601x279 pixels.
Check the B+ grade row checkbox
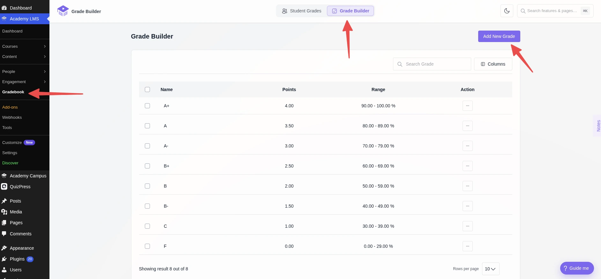[147, 166]
